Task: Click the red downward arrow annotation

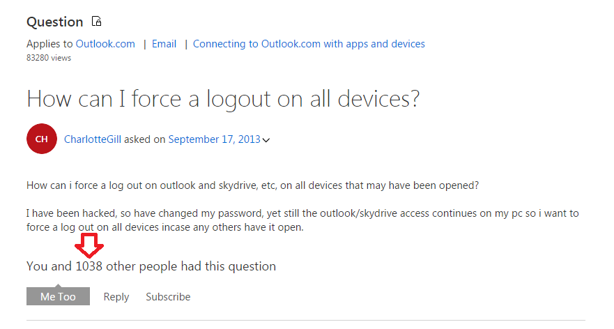Action: click(89, 245)
